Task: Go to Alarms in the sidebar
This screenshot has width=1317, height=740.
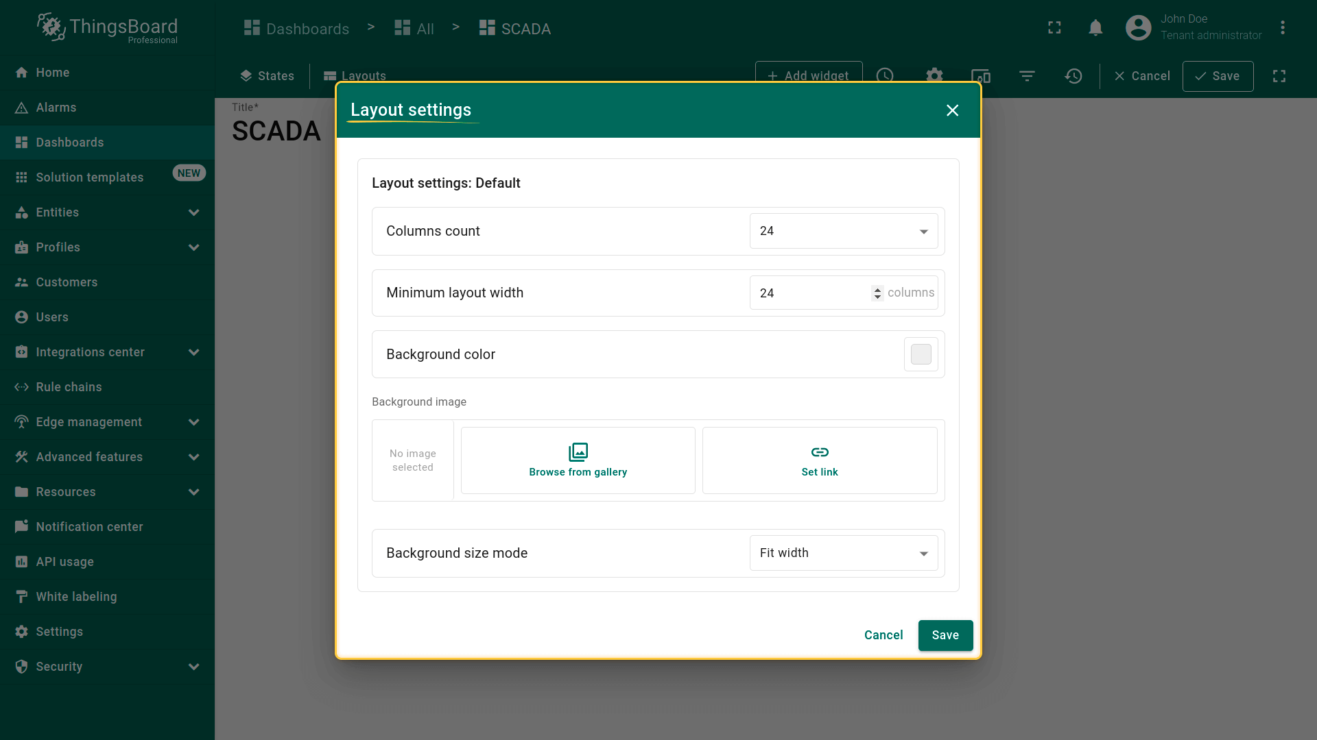Action: point(56,108)
